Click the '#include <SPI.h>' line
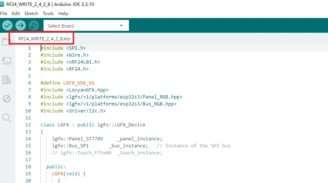 point(63,48)
